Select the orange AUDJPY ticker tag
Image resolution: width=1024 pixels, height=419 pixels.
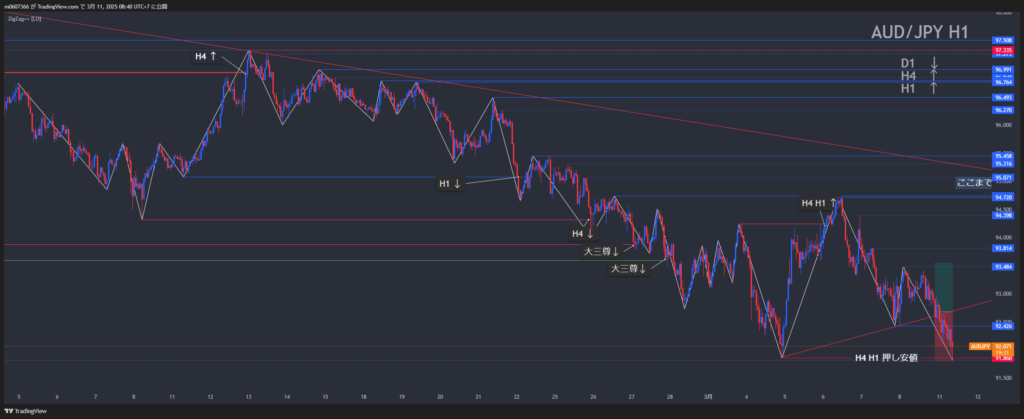click(980, 347)
